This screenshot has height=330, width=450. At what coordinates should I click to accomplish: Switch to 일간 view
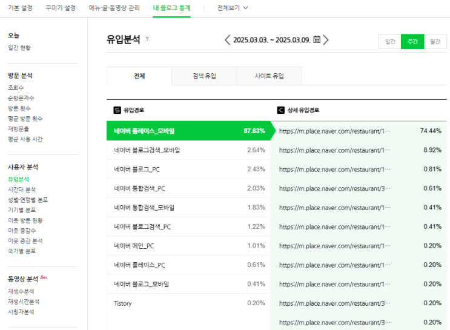click(x=390, y=42)
